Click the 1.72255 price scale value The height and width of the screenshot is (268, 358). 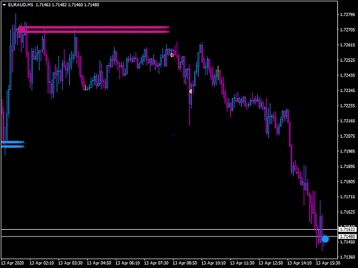348,106
